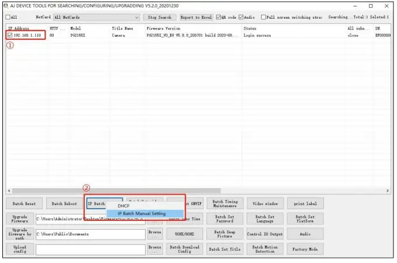Click the Firmware Version column header
Viewport: 397px width, 263px height.
point(194,29)
